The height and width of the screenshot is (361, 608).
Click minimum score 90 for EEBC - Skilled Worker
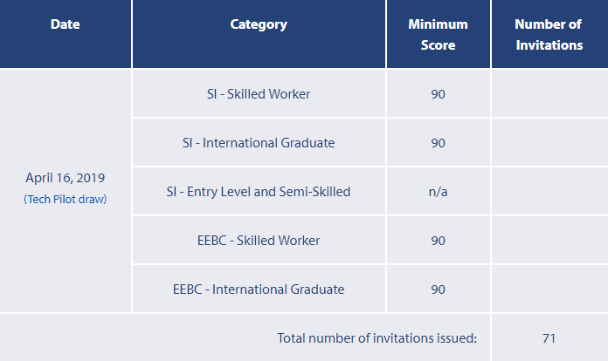(438, 240)
